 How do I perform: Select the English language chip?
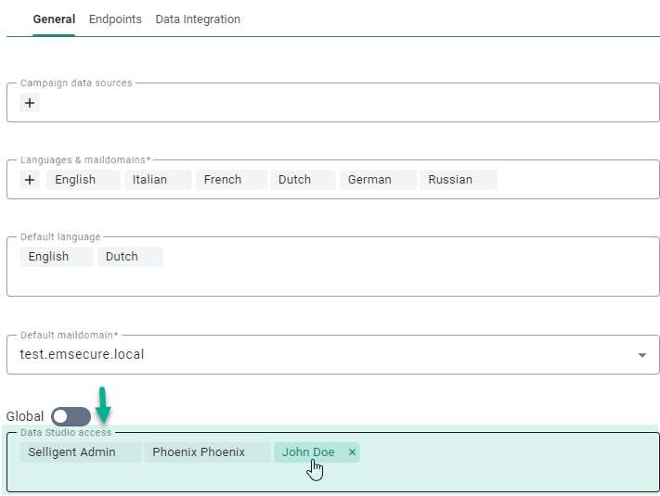point(75,180)
